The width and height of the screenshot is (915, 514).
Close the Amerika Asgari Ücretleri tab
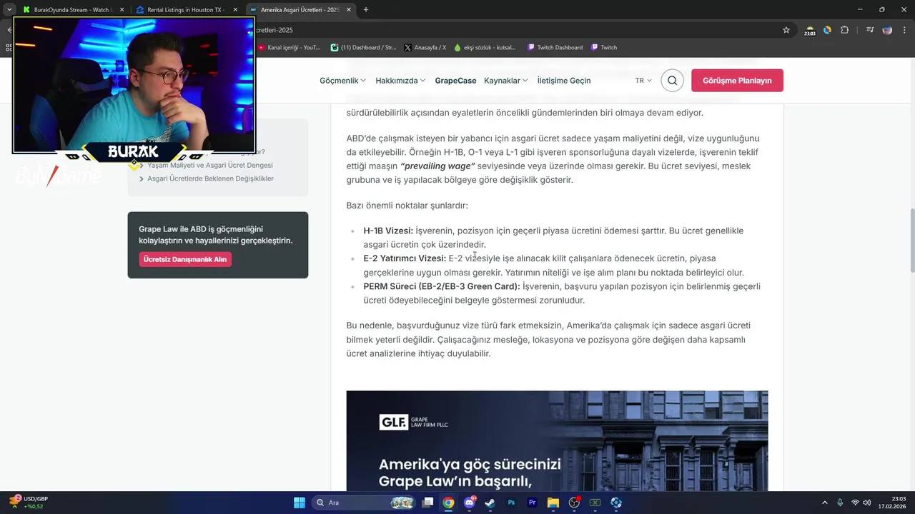tap(348, 10)
